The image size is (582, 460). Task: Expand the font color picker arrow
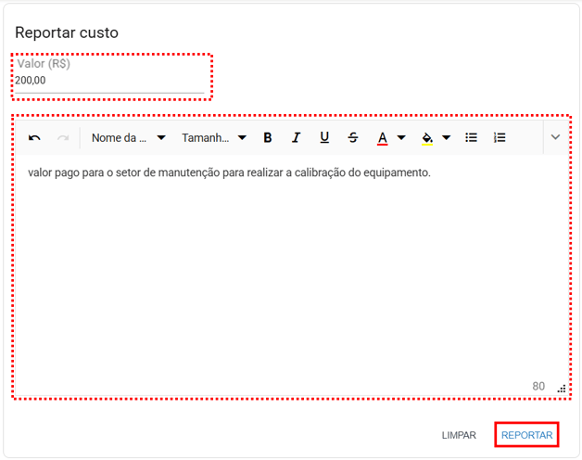[x=401, y=137]
